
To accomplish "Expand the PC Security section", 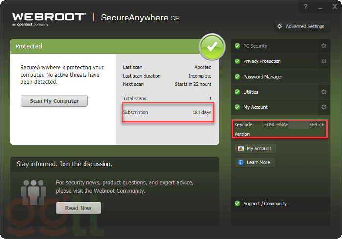I will pos(255,46).
